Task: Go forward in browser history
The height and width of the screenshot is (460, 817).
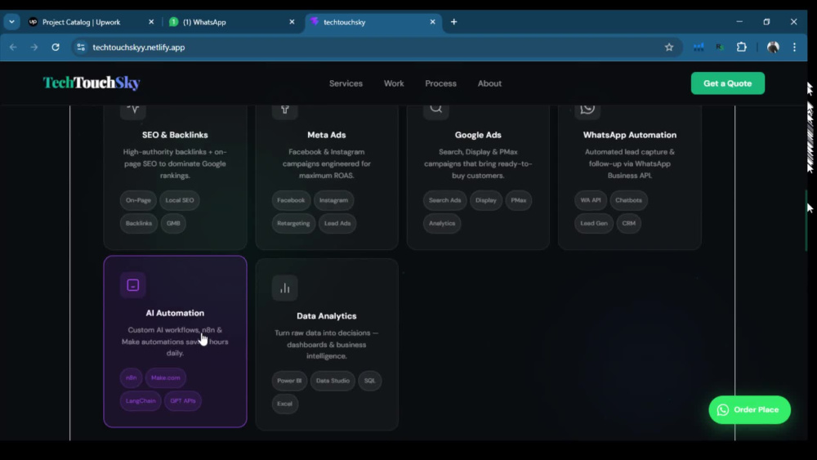Action: pyautogui.click(x=33, y=47)
